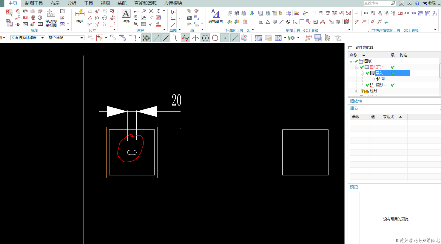This screenshot has width=441, height=244.
Task: Click the zoom window magnifier icon
Action: click(x=259, y=38)
